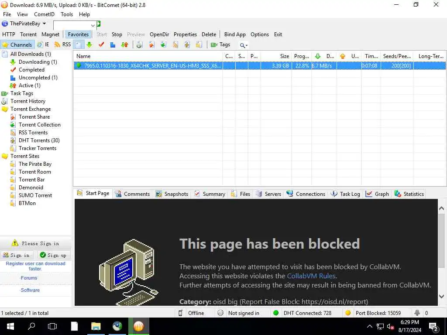The image size is (447, 335).
Task: Click the green Downloading filter toolbar icon
Action: [x=89, y=44]
